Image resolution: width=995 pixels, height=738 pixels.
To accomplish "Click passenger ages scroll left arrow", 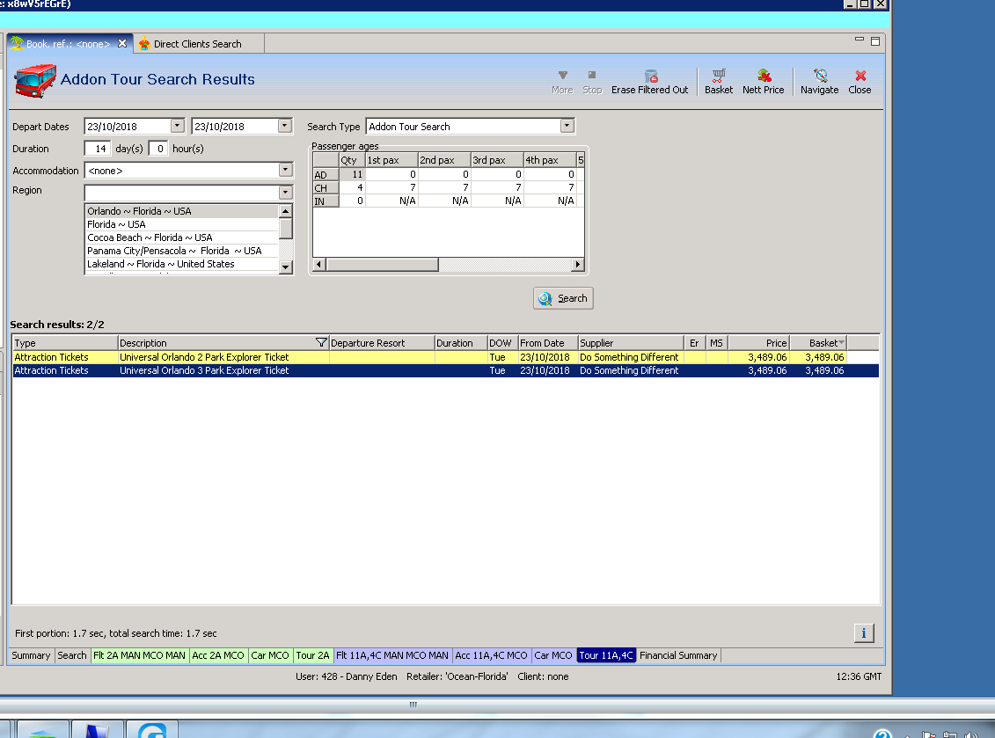I will (x=319, y=264).
